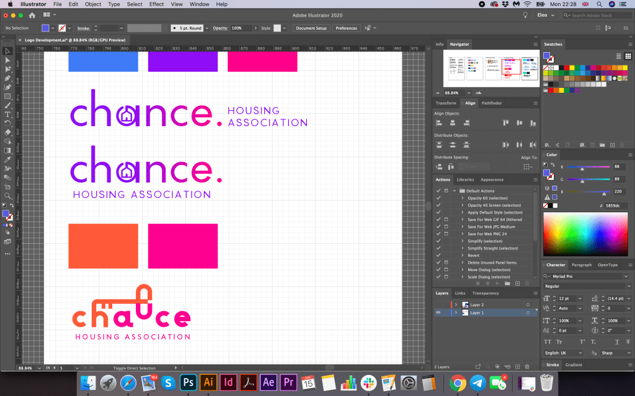Screen dimensions: 635x396
Task: Toggle checkmark for Revert action
Action: point(438,256)
